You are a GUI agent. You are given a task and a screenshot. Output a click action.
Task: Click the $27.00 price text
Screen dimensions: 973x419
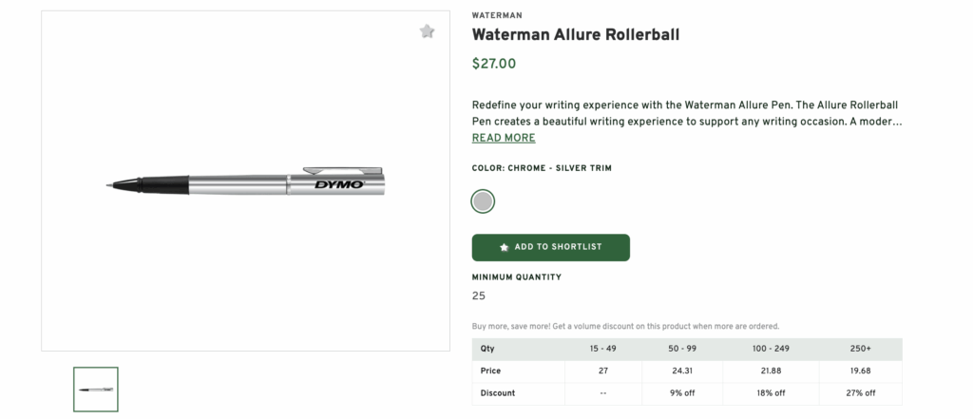[494, 65]
